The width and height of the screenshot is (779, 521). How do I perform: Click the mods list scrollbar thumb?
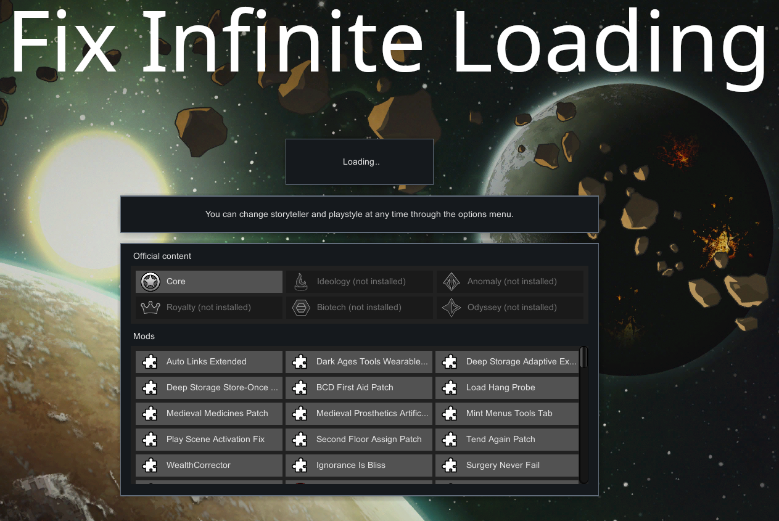coord(583,357)
